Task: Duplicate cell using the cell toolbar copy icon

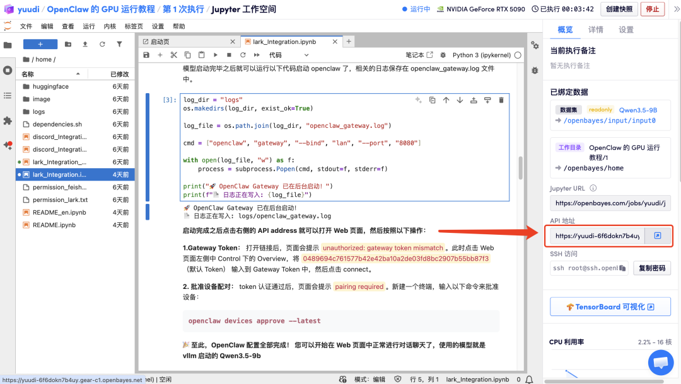Action: (x=432, y=100)
